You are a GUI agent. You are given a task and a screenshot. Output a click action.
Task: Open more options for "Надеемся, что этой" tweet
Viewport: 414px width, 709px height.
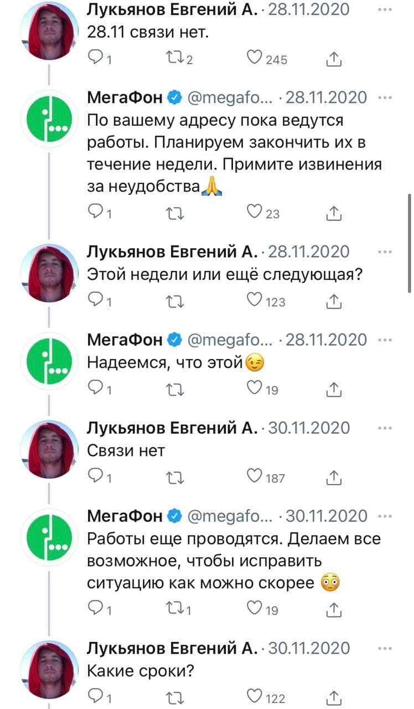click(384, 340)
